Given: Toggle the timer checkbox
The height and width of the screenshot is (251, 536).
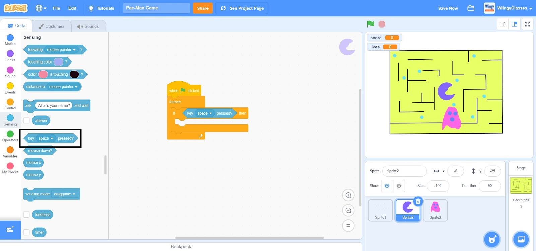Looking at the screenshot, I should coord(26,232).
